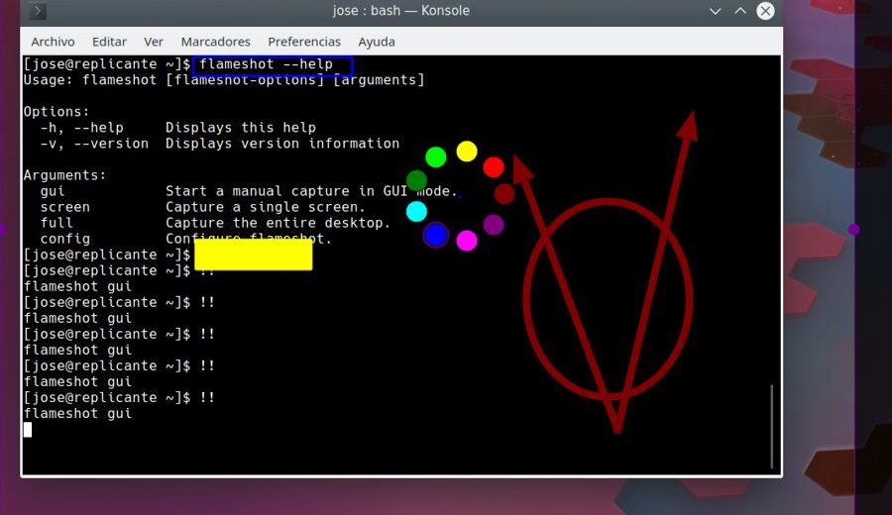Open the Ayuda menu

(x=377, y=42)
